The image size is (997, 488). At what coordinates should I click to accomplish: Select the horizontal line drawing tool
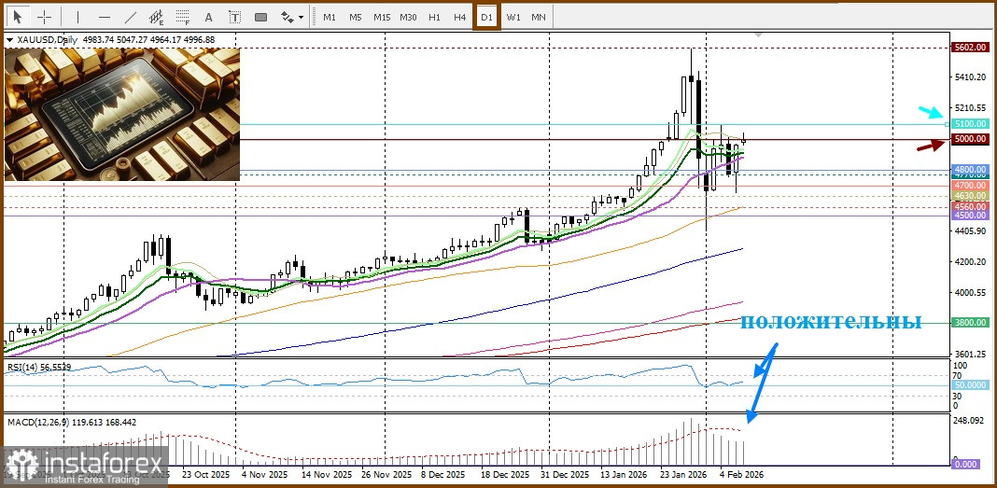105,17
